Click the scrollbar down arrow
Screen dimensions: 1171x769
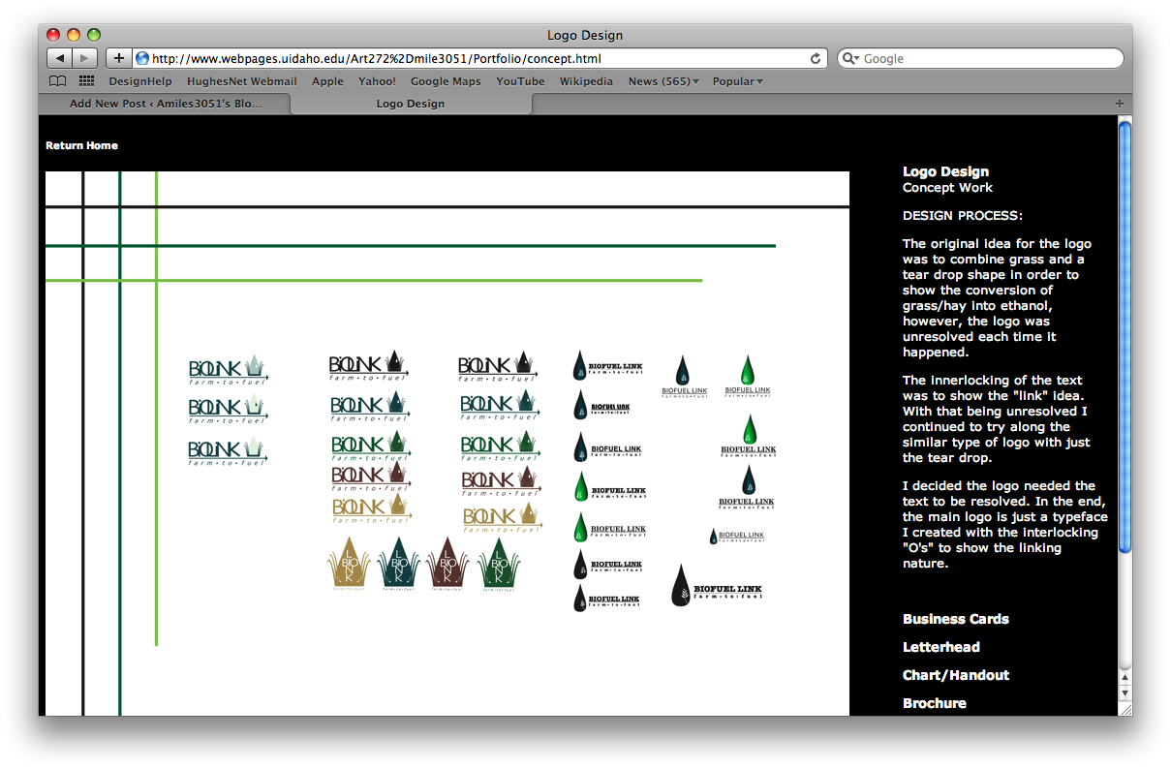1125,693
